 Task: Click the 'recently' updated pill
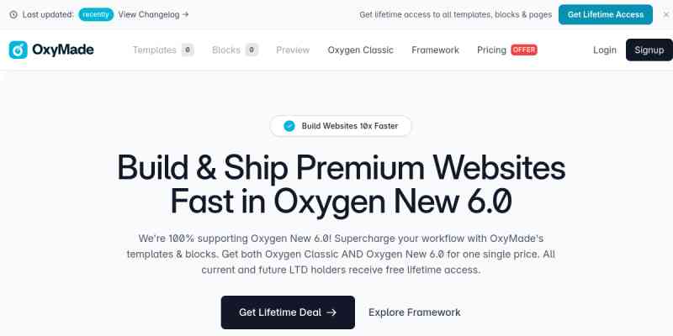pyautogui.click(x=96, y=14)
